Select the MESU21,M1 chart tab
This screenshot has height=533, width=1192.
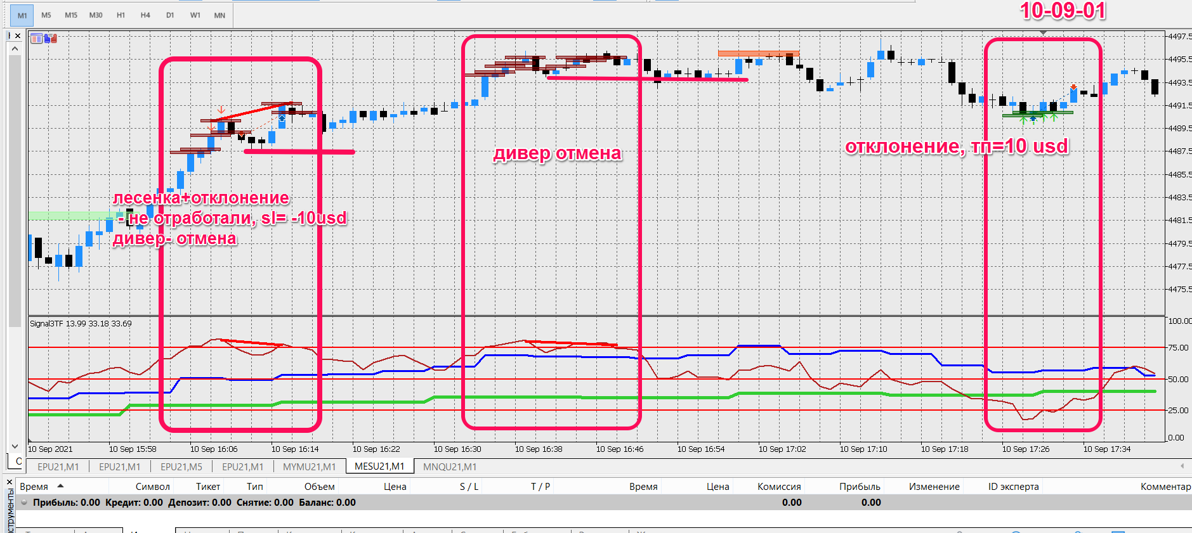379,466
